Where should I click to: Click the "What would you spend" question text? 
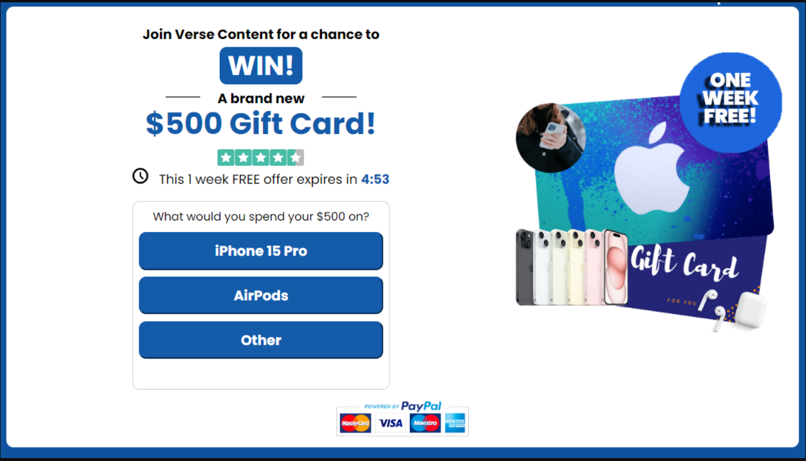[261, 217]
